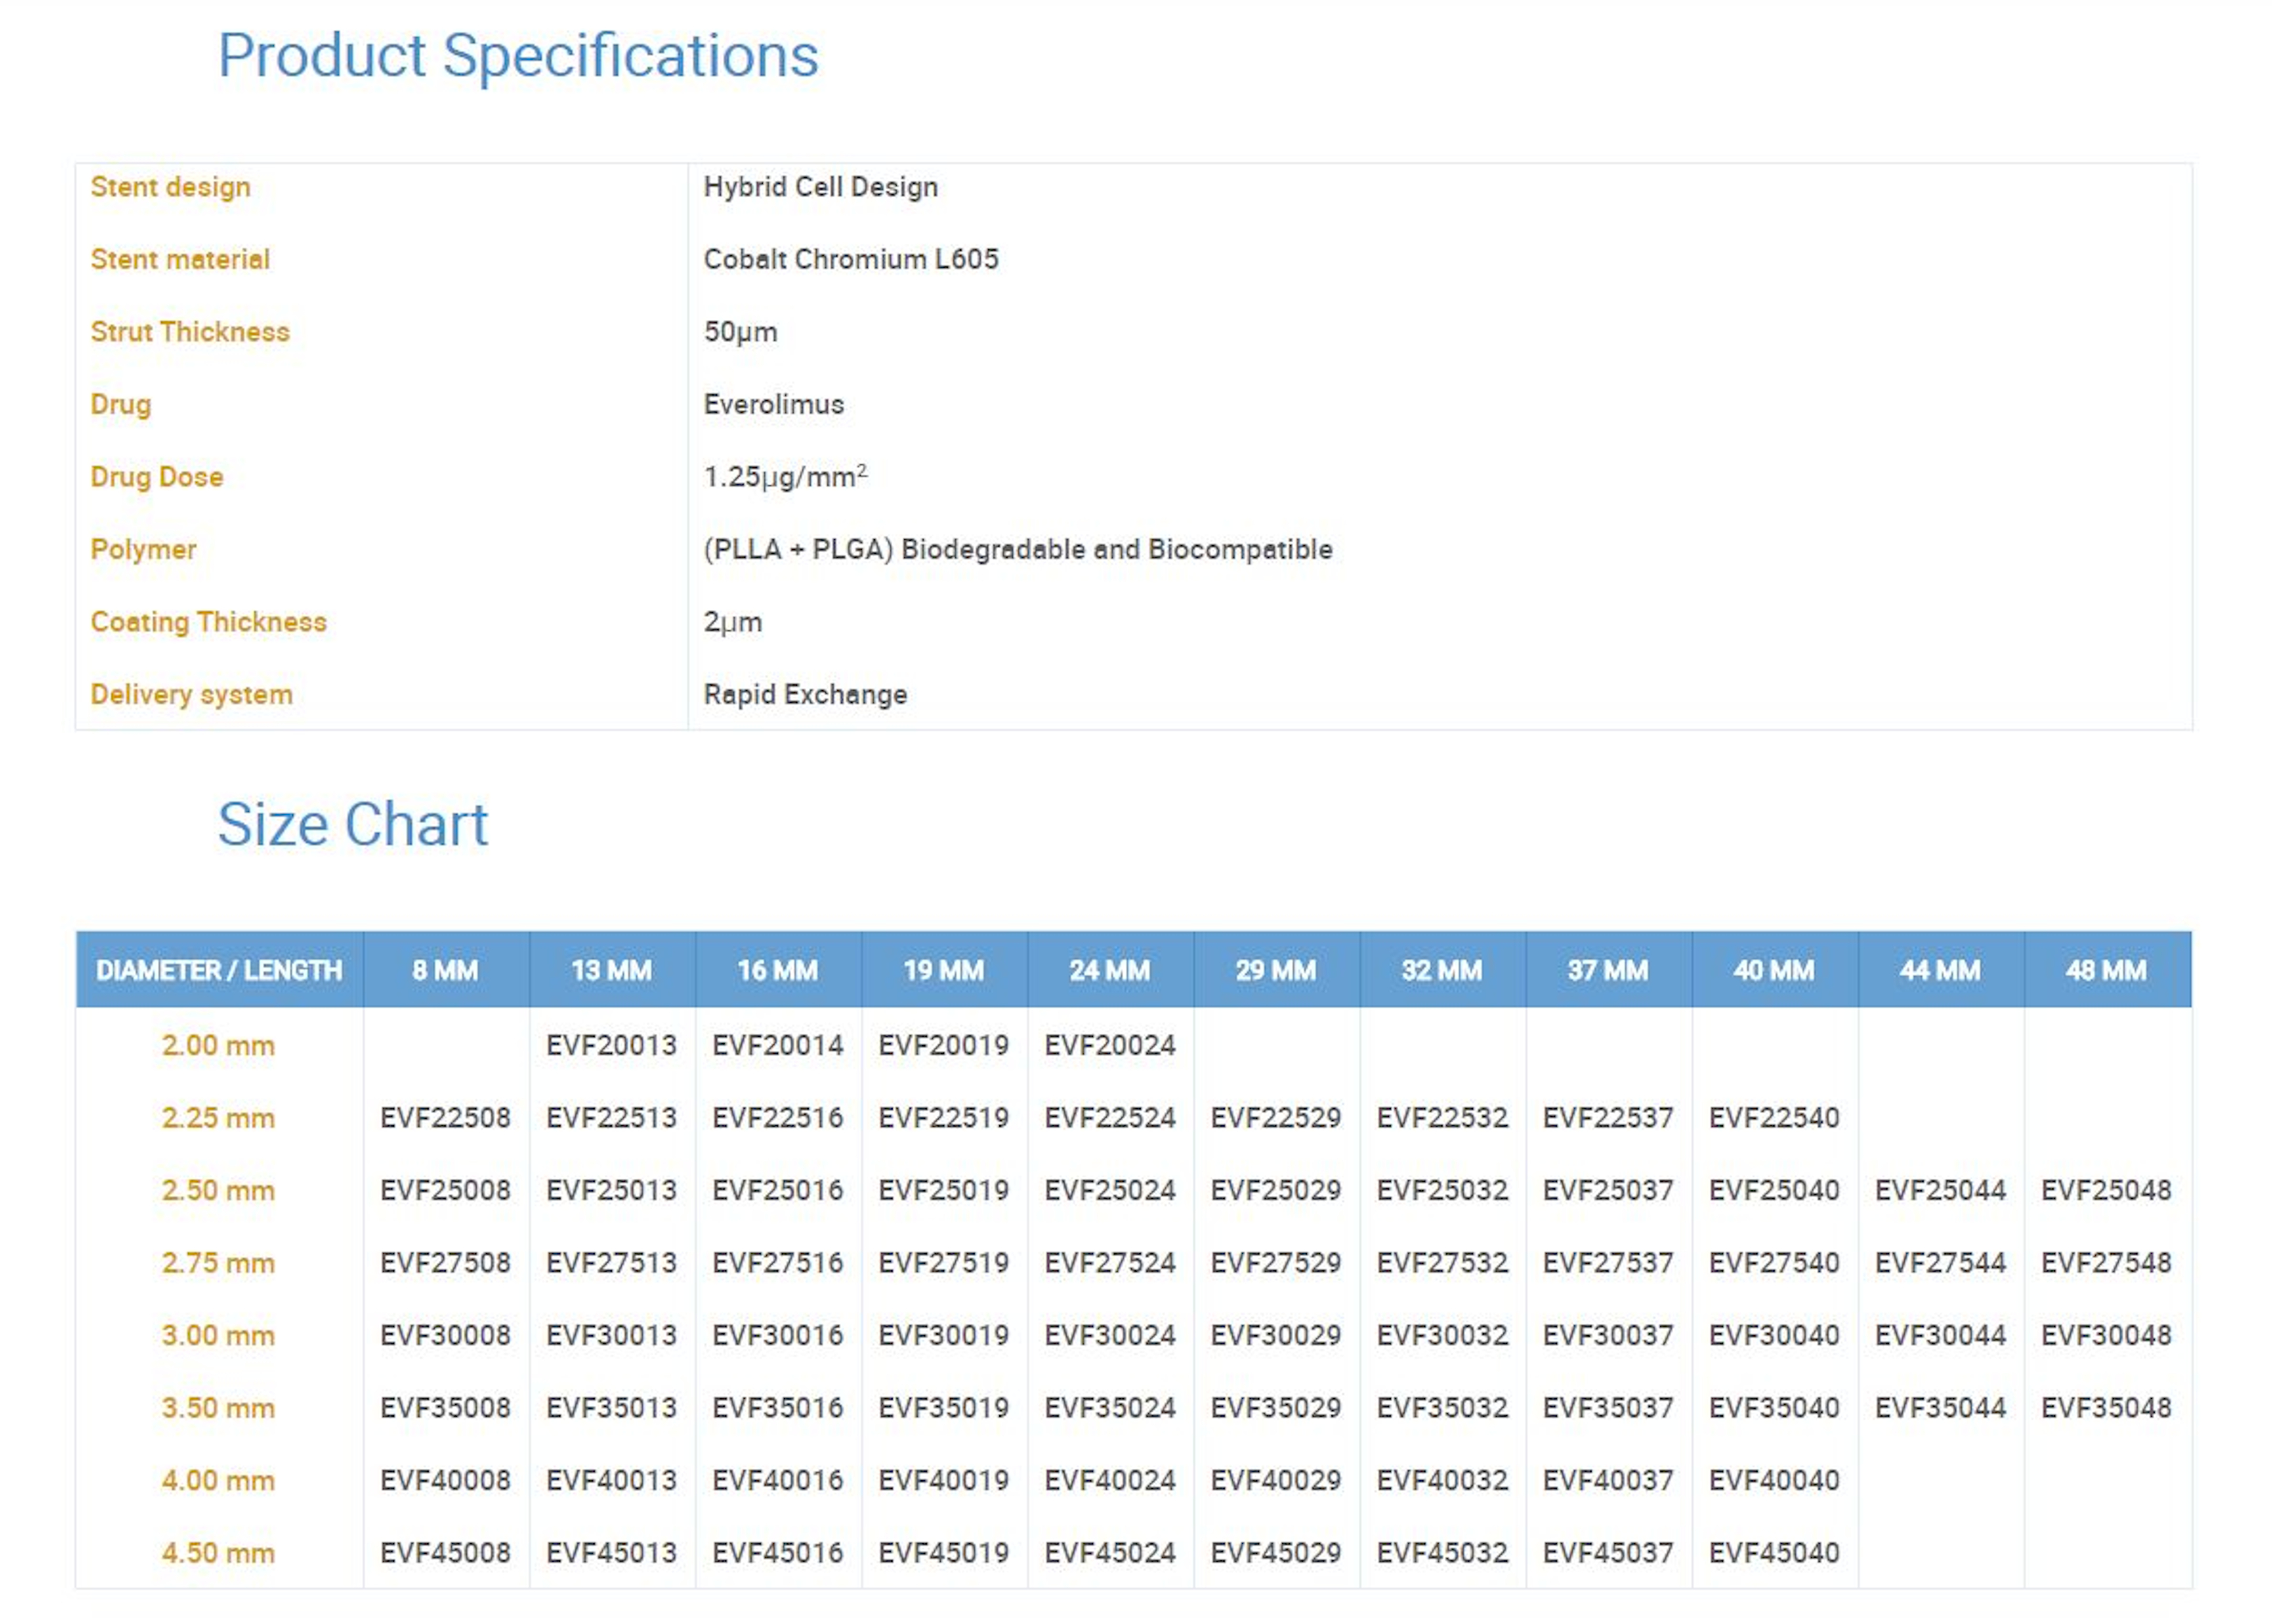This screenshot has height=1624, width=2272.
Task: Select the Drug Dose label
Action: [x=157, y=477]
